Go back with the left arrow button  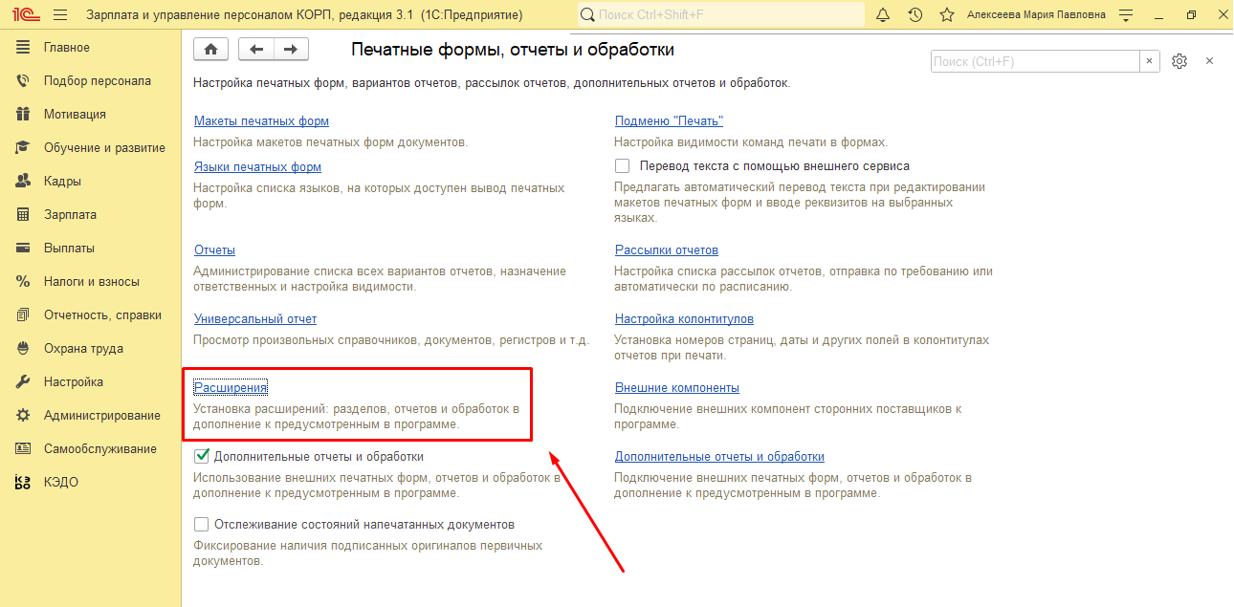[x=255, y=50]
